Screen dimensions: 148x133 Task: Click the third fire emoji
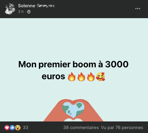tap(91, 77)
